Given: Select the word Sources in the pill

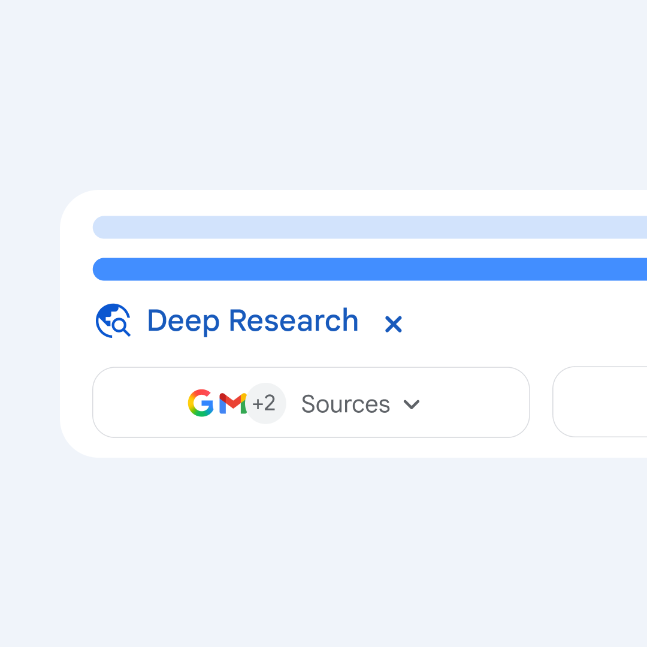Looking at the screenshot, I should pos(346,404).
